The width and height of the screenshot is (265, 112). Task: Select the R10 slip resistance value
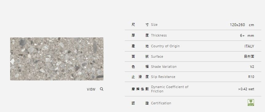coord(251,77)
